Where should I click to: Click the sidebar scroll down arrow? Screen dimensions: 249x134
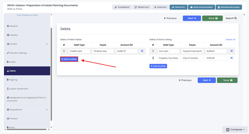click(x=51, y=127)
